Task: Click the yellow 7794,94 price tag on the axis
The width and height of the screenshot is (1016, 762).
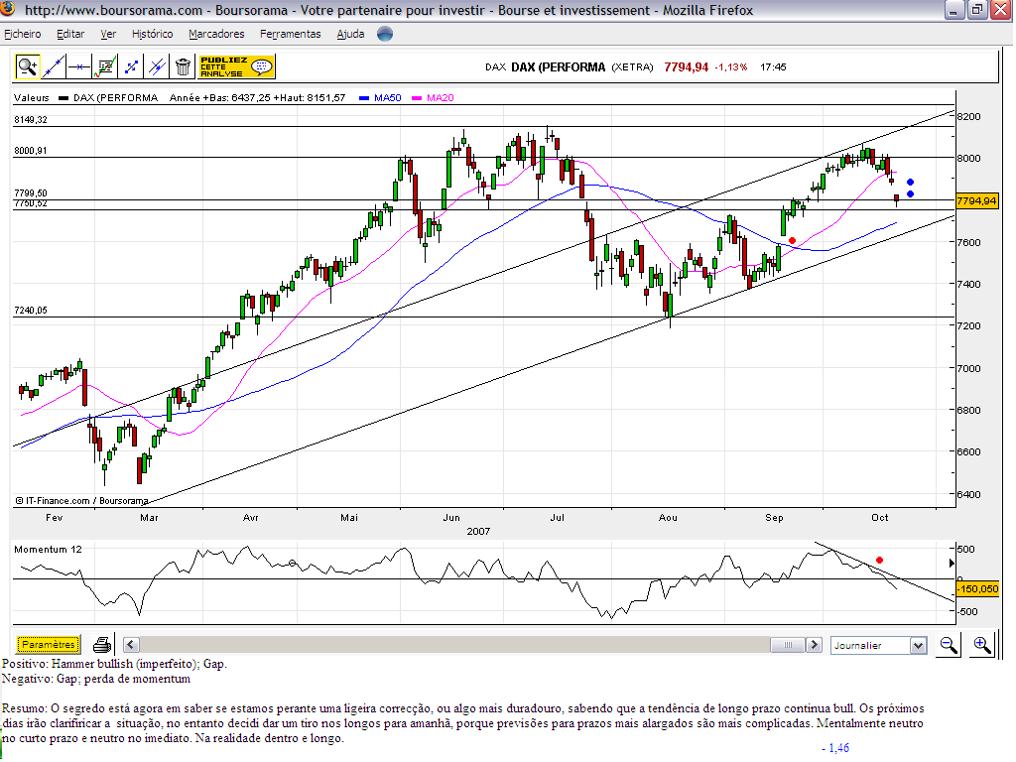Action: pos(976,200)
